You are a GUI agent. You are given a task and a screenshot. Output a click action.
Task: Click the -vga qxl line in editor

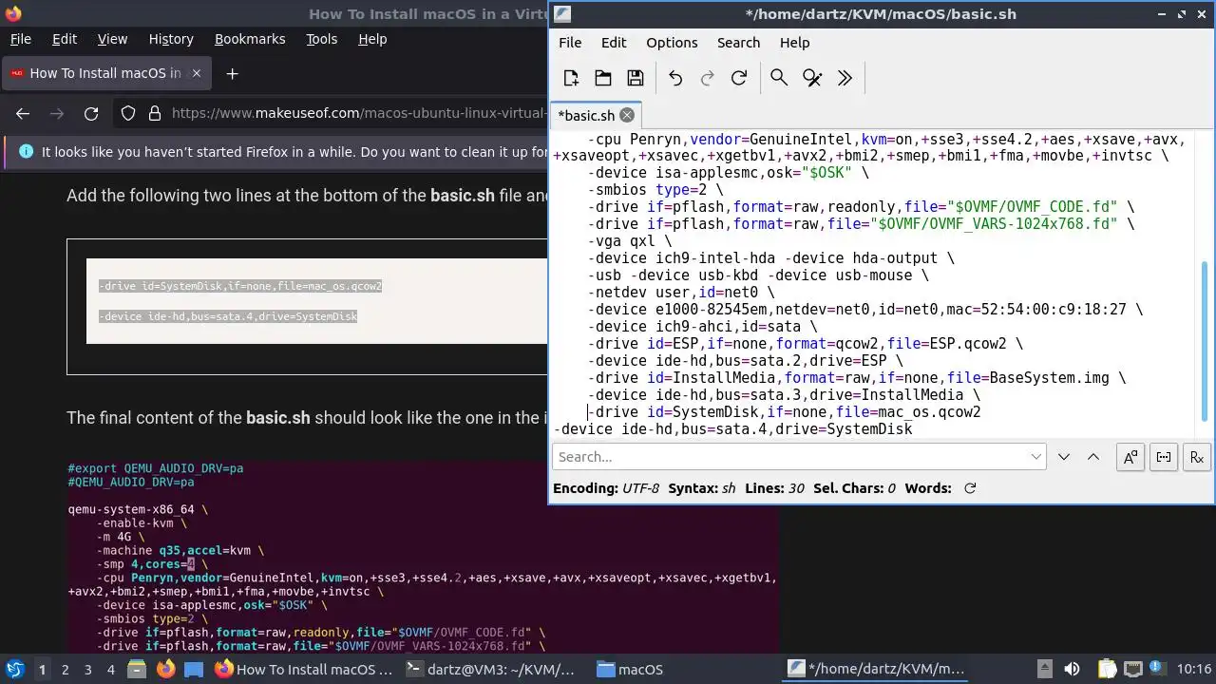coord(630,241)
